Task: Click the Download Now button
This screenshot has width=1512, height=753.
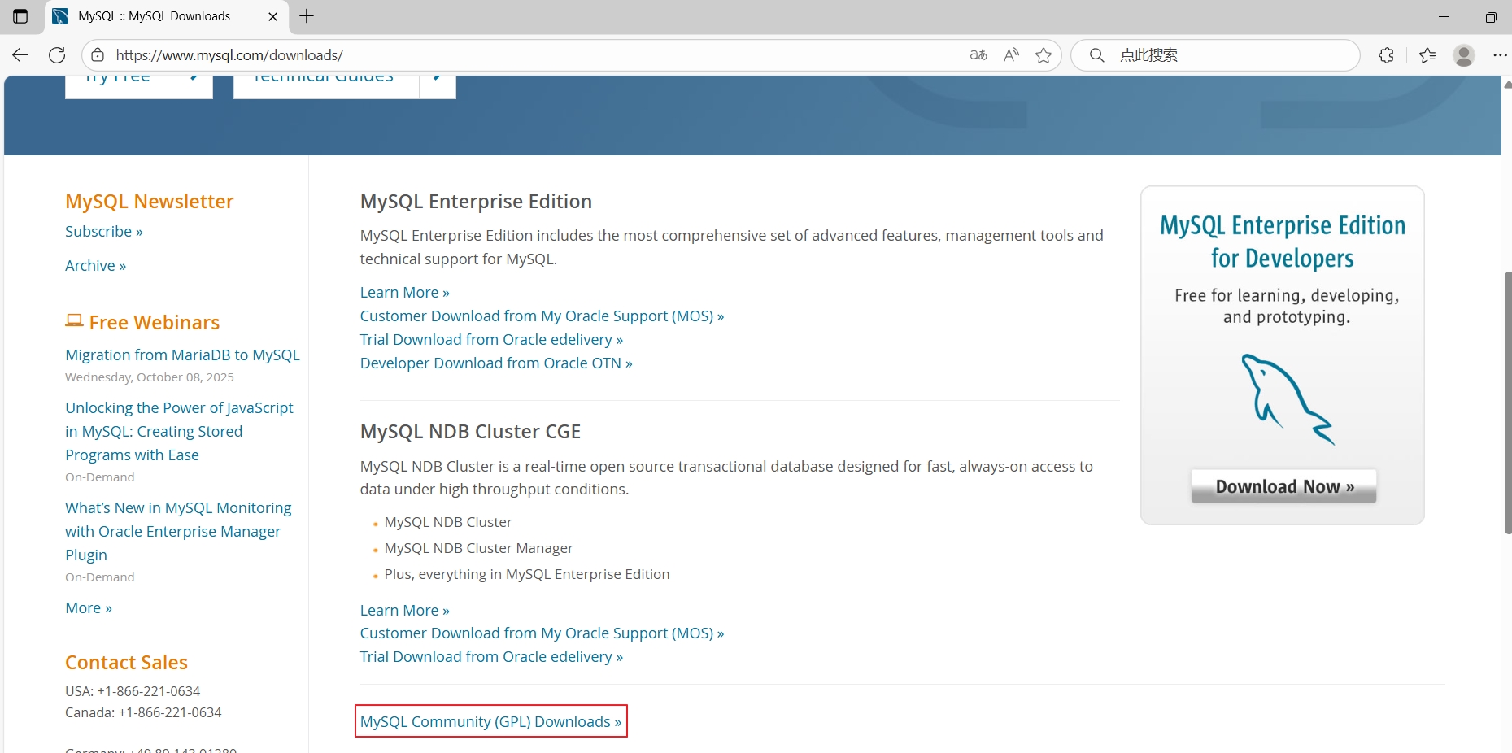Action: click(1283, 486)
